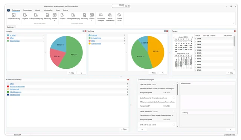Viewport: 241px width, 140px height.
Task: Select day 15 in August 2026 calendar
Action: pos(188,45)
